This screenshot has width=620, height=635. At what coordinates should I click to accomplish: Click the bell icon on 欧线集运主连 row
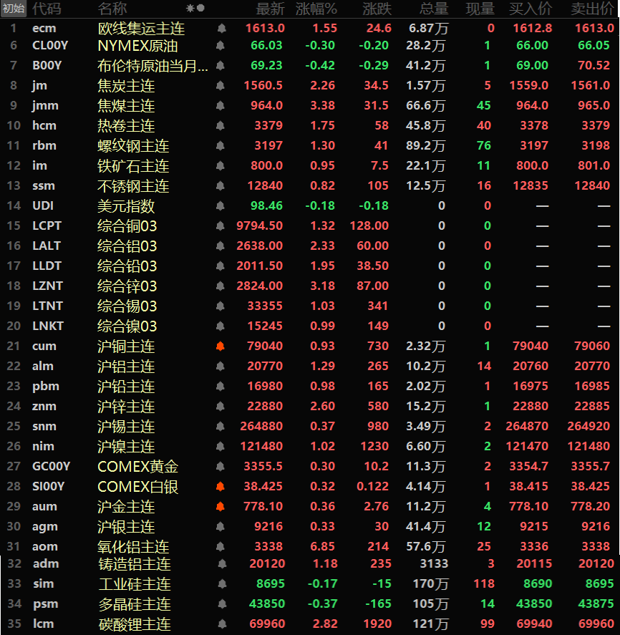click(221, 29)
